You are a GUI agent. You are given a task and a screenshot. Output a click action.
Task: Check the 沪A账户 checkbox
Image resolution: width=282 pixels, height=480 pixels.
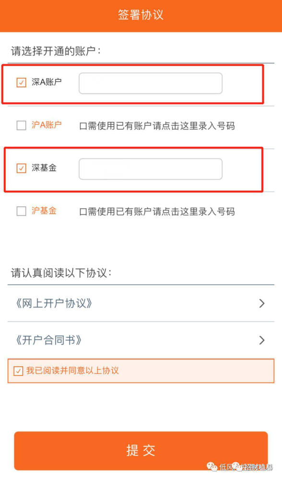[x=21, y=125]
